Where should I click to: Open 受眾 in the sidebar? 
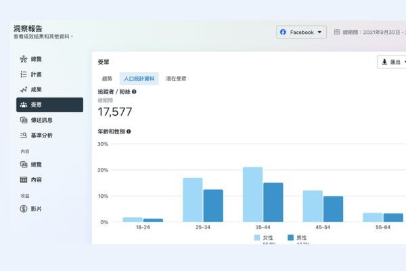click(x=50, y=105)
